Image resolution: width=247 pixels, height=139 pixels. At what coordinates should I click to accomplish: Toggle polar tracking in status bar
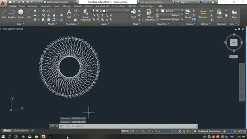pyautogui.click(x=149, y=131)
